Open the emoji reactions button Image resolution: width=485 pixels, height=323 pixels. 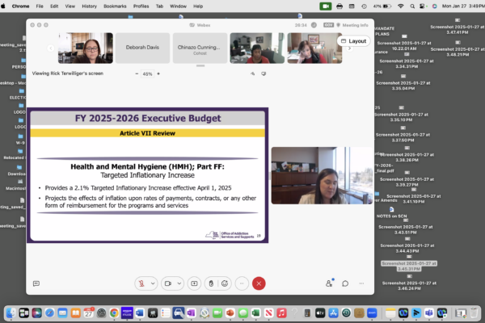click(x=225, y=283)
